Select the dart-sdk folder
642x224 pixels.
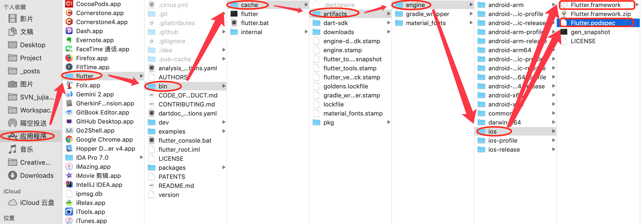pyautogui.click(x=350, y=23)
